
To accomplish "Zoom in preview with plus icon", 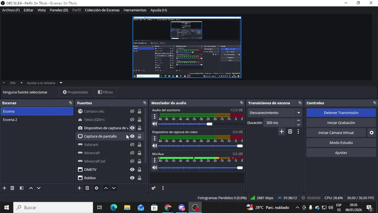I will (21, 83).
